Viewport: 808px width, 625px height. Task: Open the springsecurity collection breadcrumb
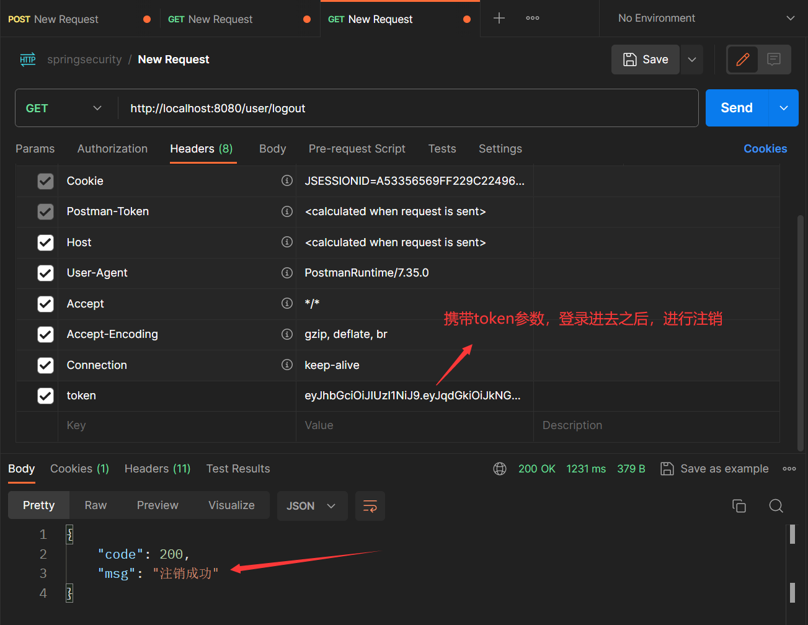pyautogui.click(x=84, y=60)
